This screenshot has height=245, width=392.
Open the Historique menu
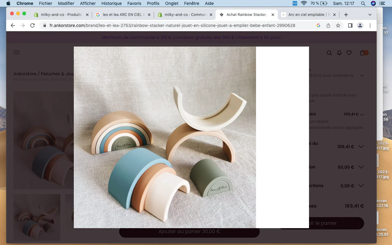tap(111, 3)
